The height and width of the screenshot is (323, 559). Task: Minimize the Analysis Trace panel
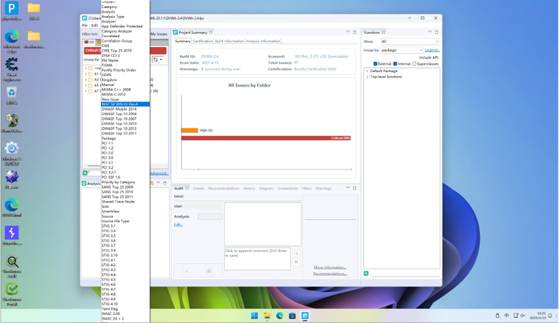[x=159, y=183]
